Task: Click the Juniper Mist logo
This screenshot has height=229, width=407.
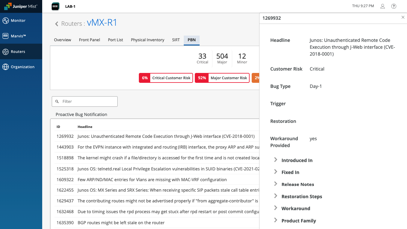Action: (x=21, y=6)
